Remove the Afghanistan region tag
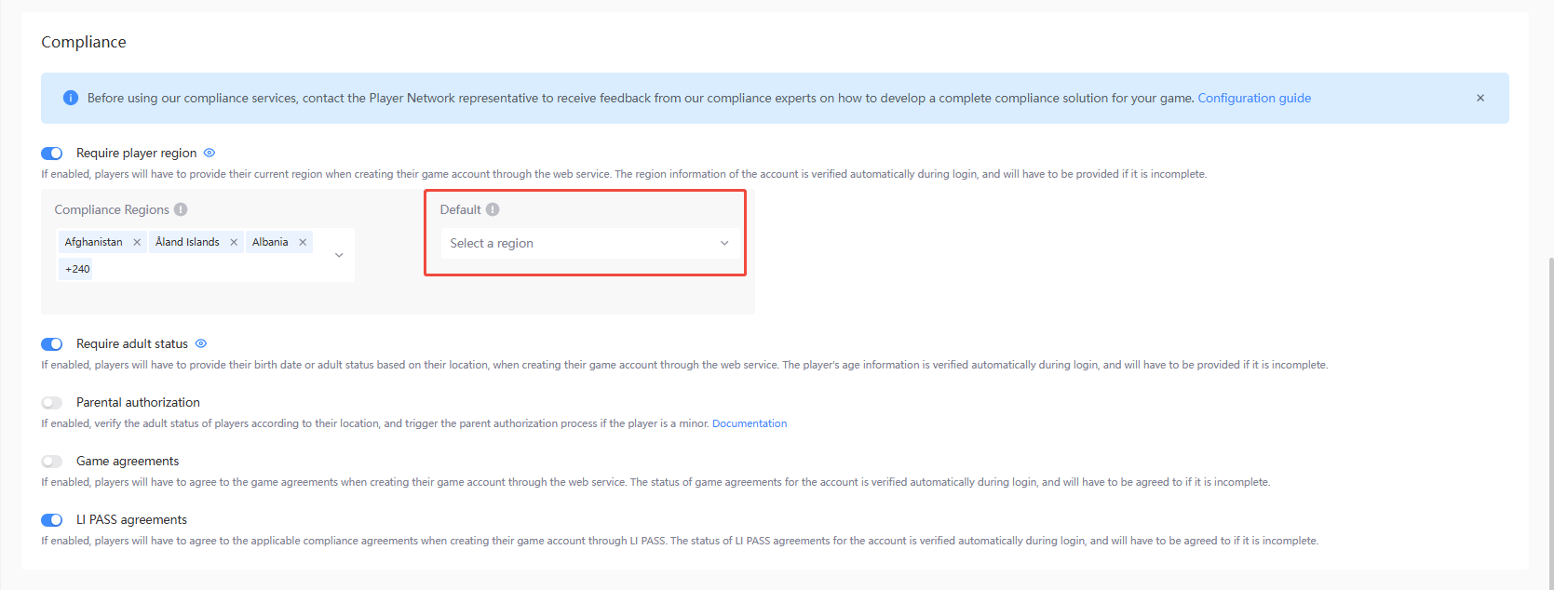The width and height of the screenshot is (1554, 590). 137,242
